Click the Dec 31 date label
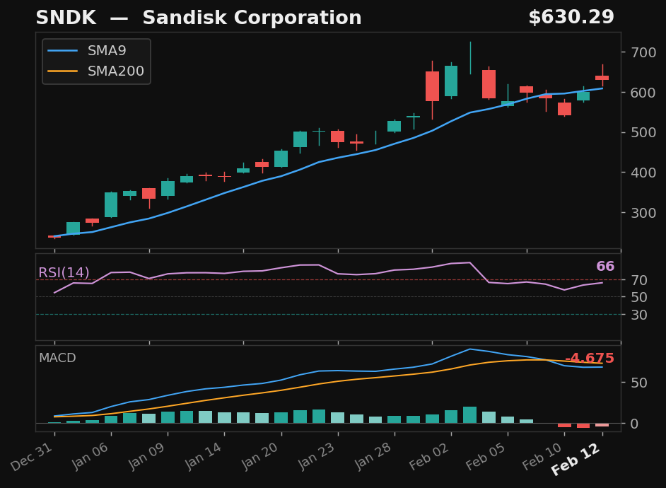Image resolution: width=666 pixels, height=488 pixels. coord(33,457)
